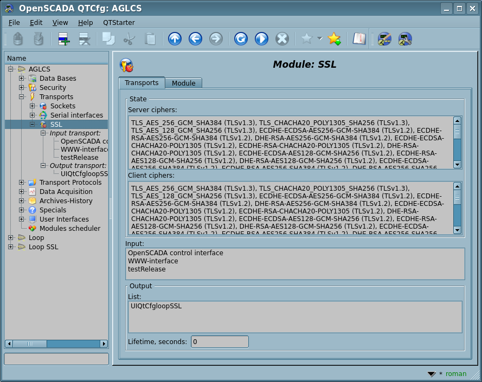Open the Edit menu
The width and height of the screenshot is (482, 382).
click(x=36, y=22)
